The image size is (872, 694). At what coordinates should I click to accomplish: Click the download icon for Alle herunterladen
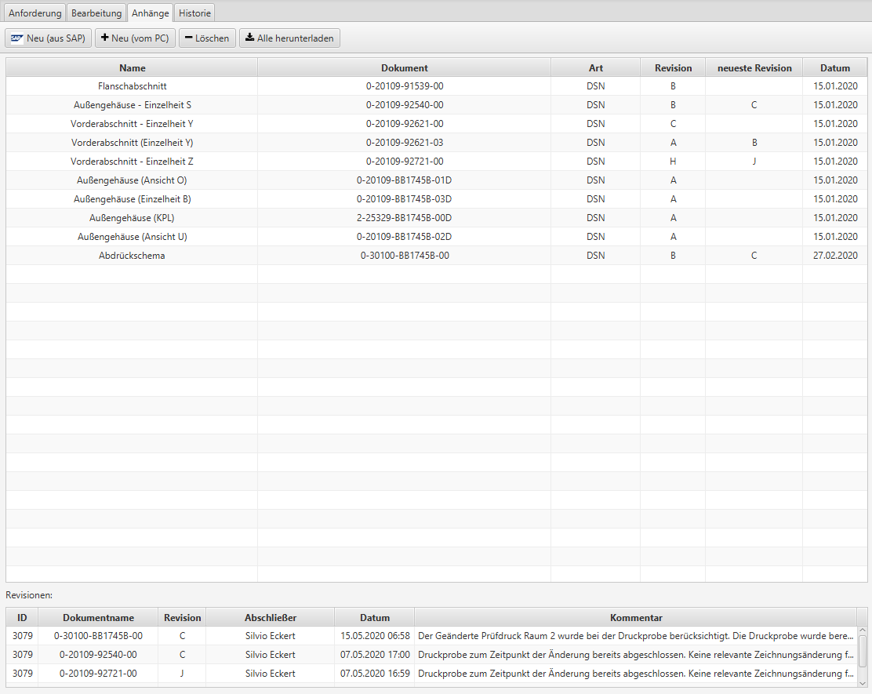click(x=249, y=38)
